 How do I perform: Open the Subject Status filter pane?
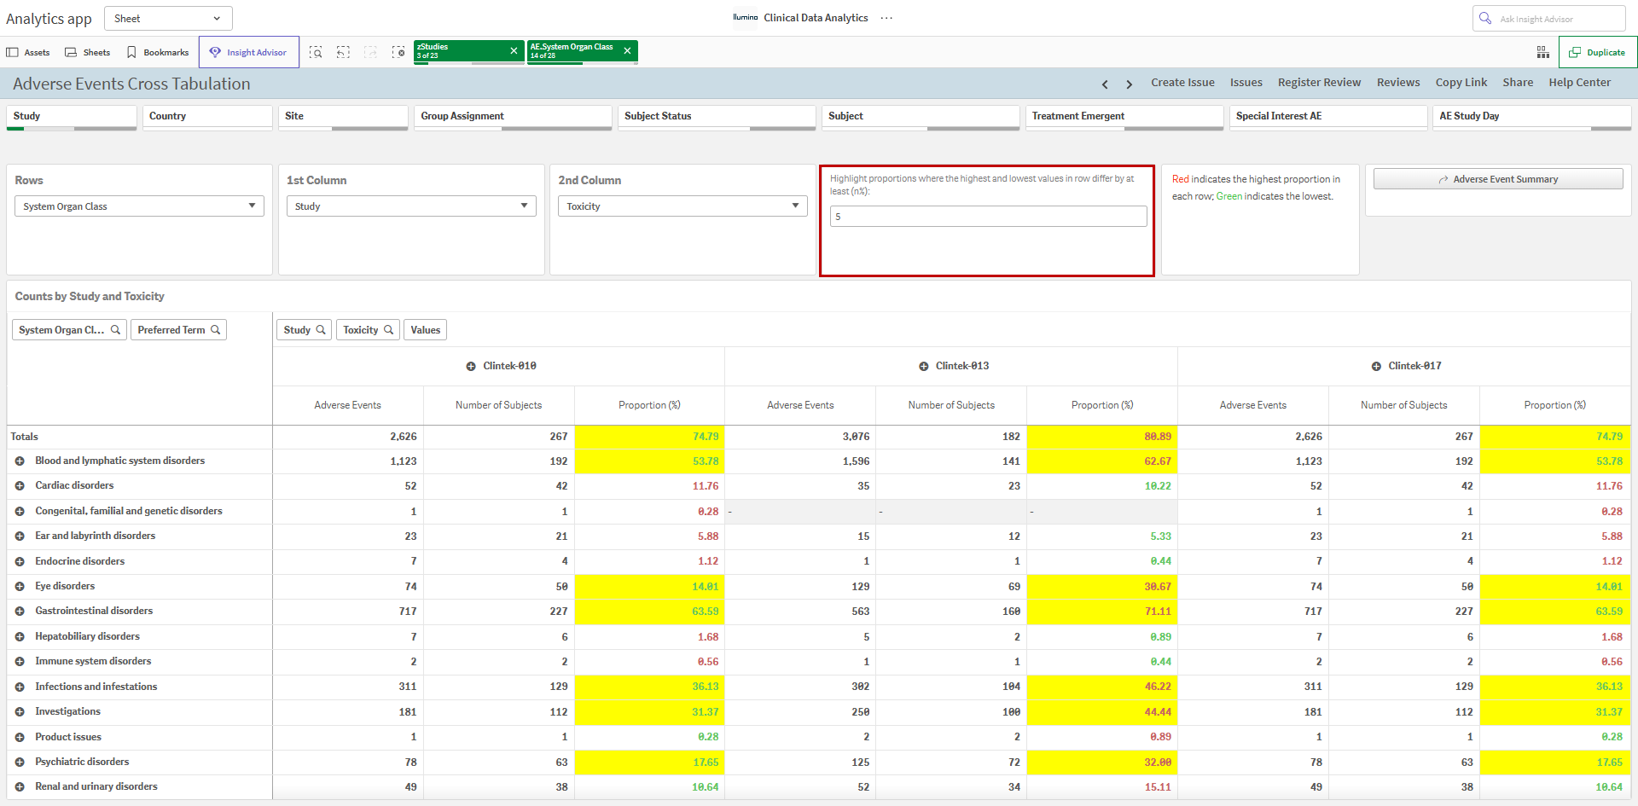(717, 117)
